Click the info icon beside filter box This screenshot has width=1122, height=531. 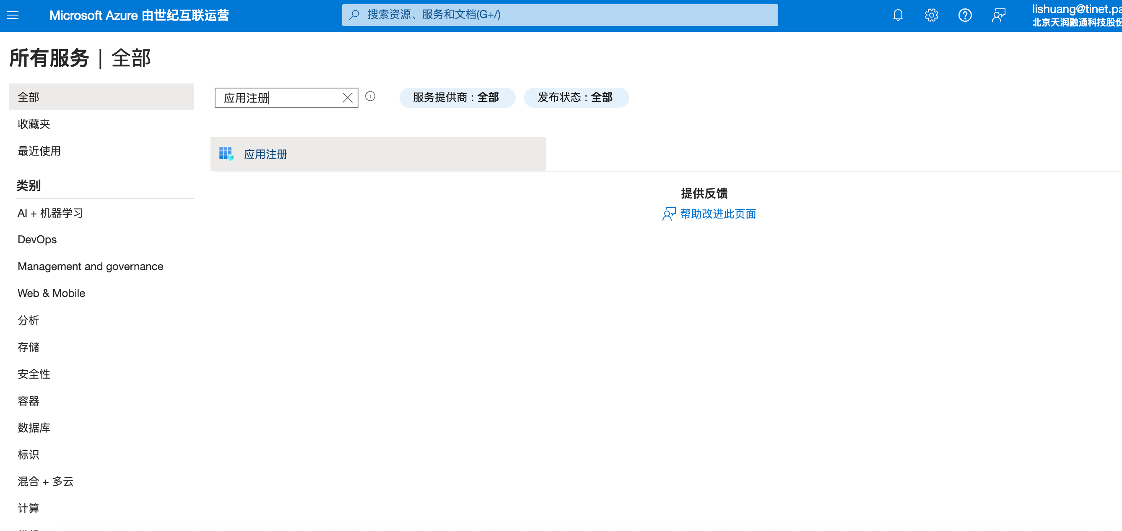click(x=370, y=96)
